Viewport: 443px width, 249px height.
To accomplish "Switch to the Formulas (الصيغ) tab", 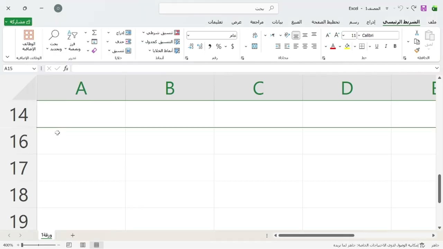I will pos(296,22).
